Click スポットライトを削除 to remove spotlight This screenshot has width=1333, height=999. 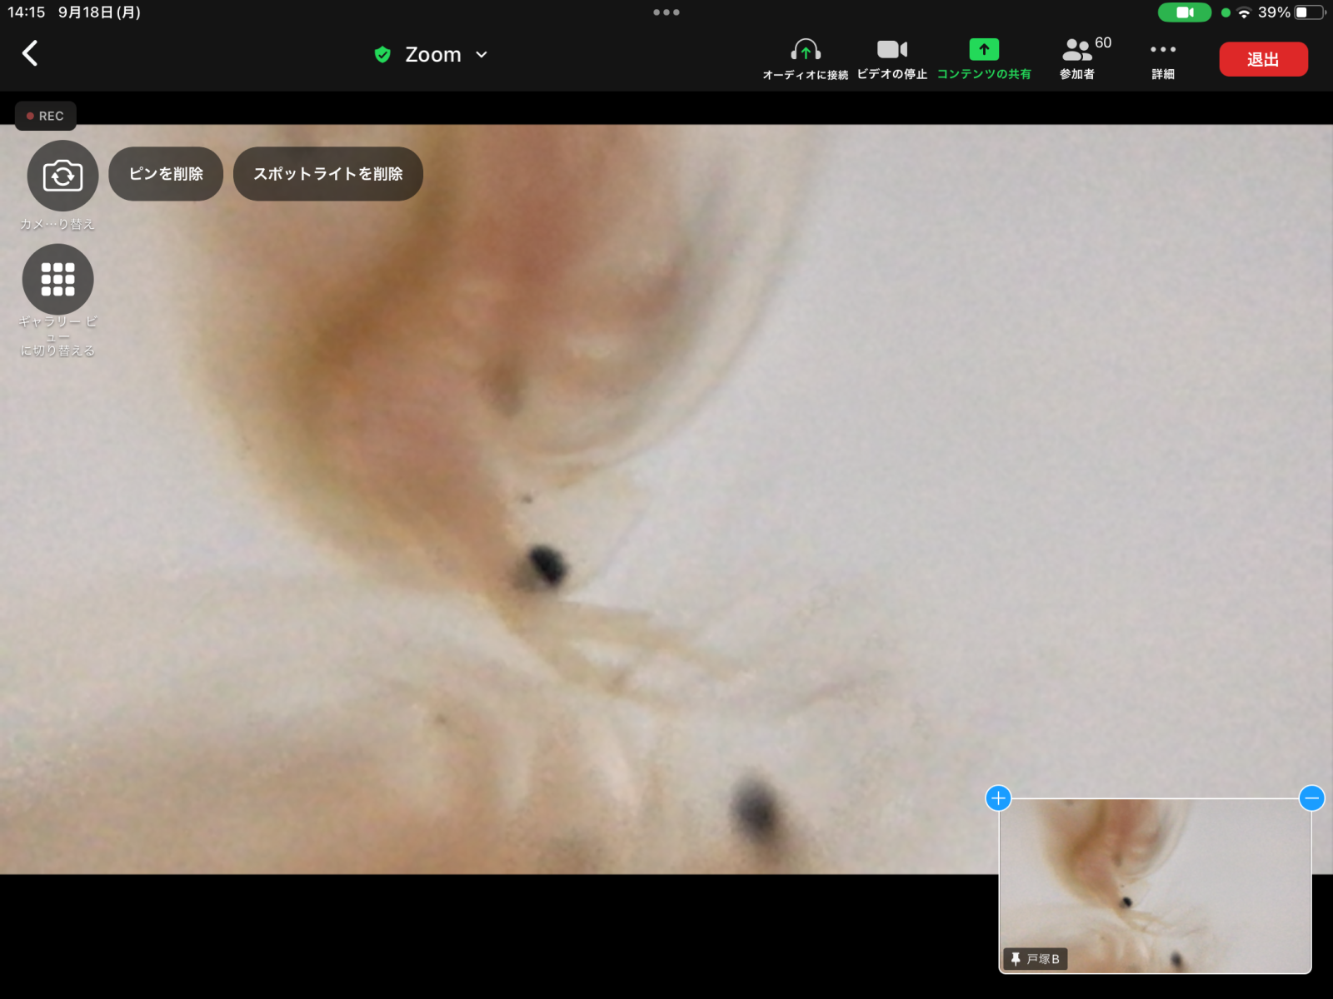[x=328, y=174]
